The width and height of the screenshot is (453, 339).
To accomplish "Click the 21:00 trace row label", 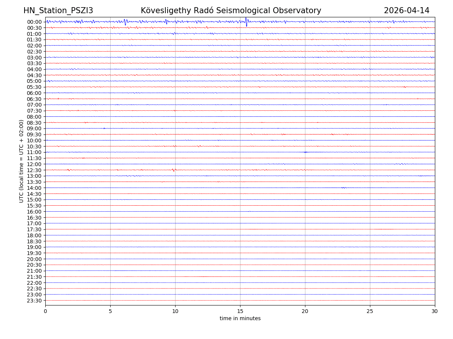I will [34, 271].
